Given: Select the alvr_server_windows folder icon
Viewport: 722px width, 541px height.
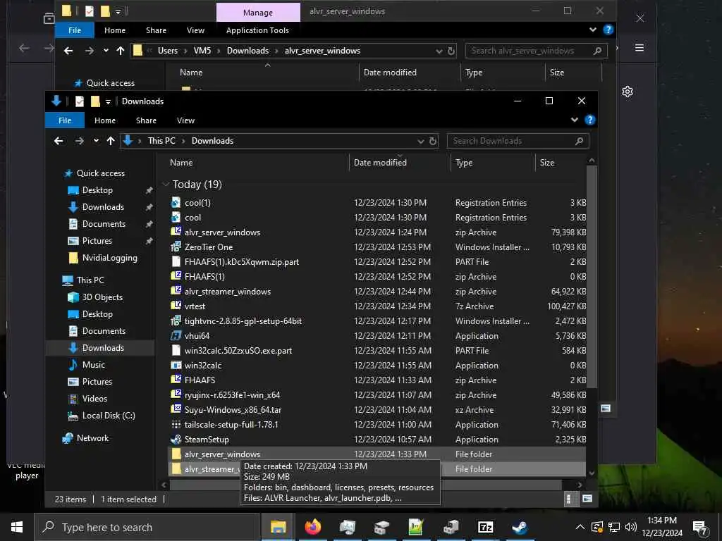Looking at the screenshot, I should [176, 454].
